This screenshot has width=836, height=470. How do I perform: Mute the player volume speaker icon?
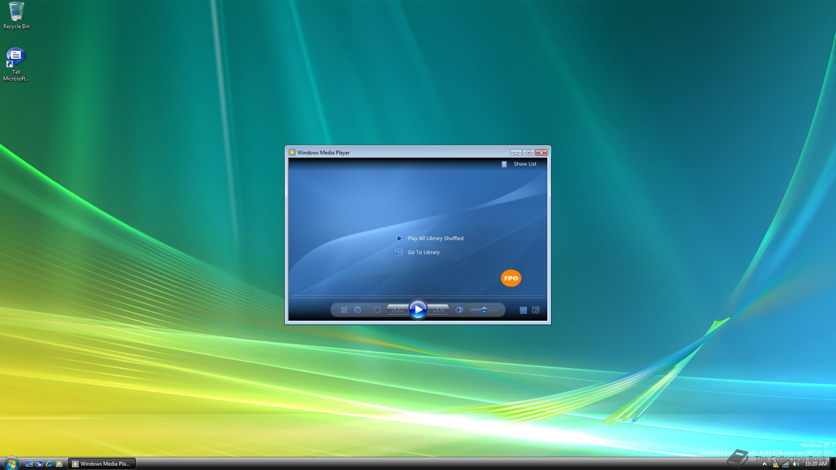[x=459, y=310]
